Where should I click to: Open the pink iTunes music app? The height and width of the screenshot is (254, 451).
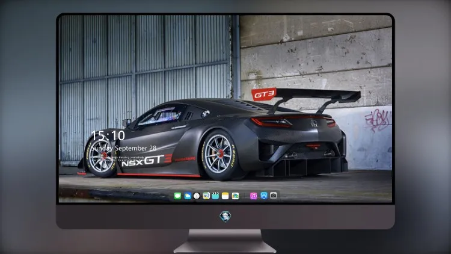pos(253,196)
